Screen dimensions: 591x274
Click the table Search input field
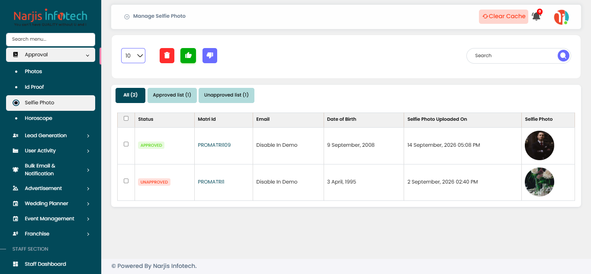click(x=513, y=55)
